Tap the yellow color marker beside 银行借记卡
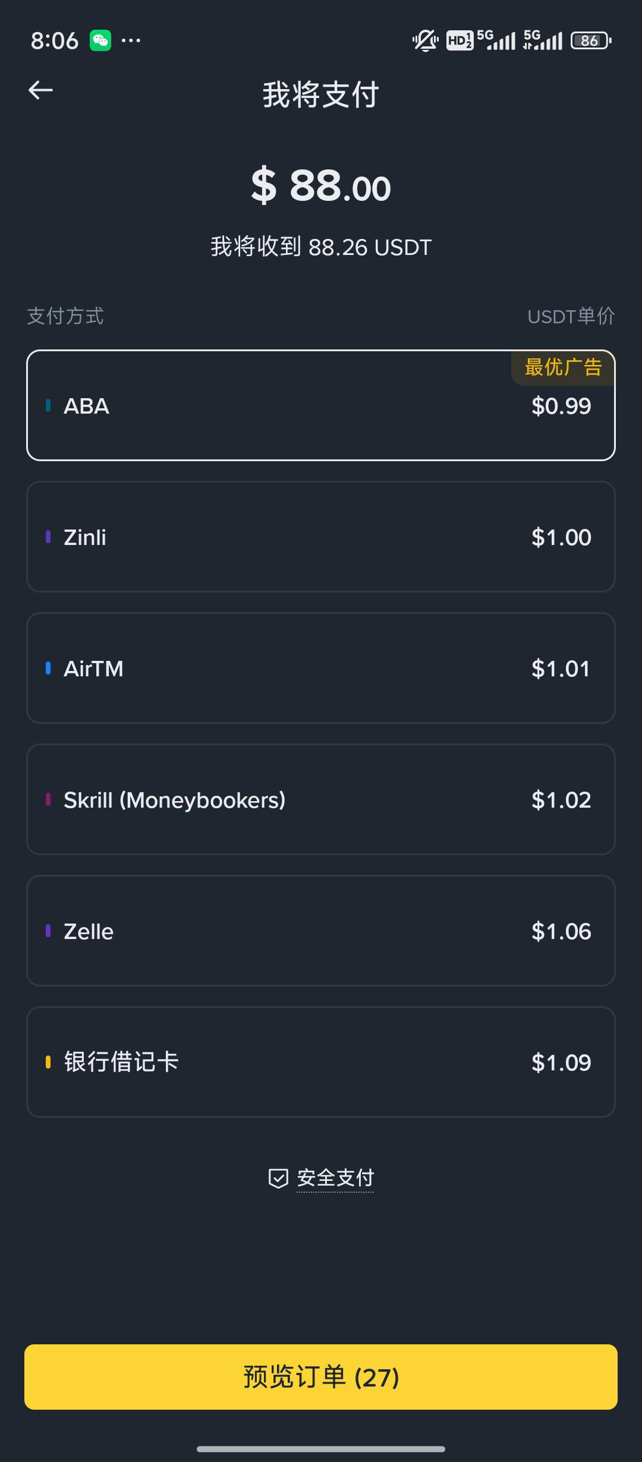Screen dimensions: 642x1462 point(48,1062)
